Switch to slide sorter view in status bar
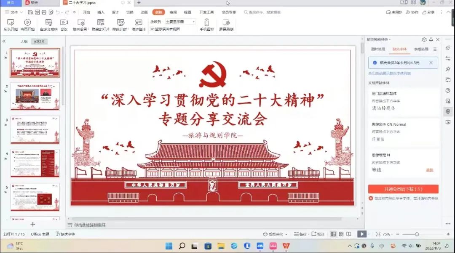This screenshot has height=253, width=455. tap(341, 234)
